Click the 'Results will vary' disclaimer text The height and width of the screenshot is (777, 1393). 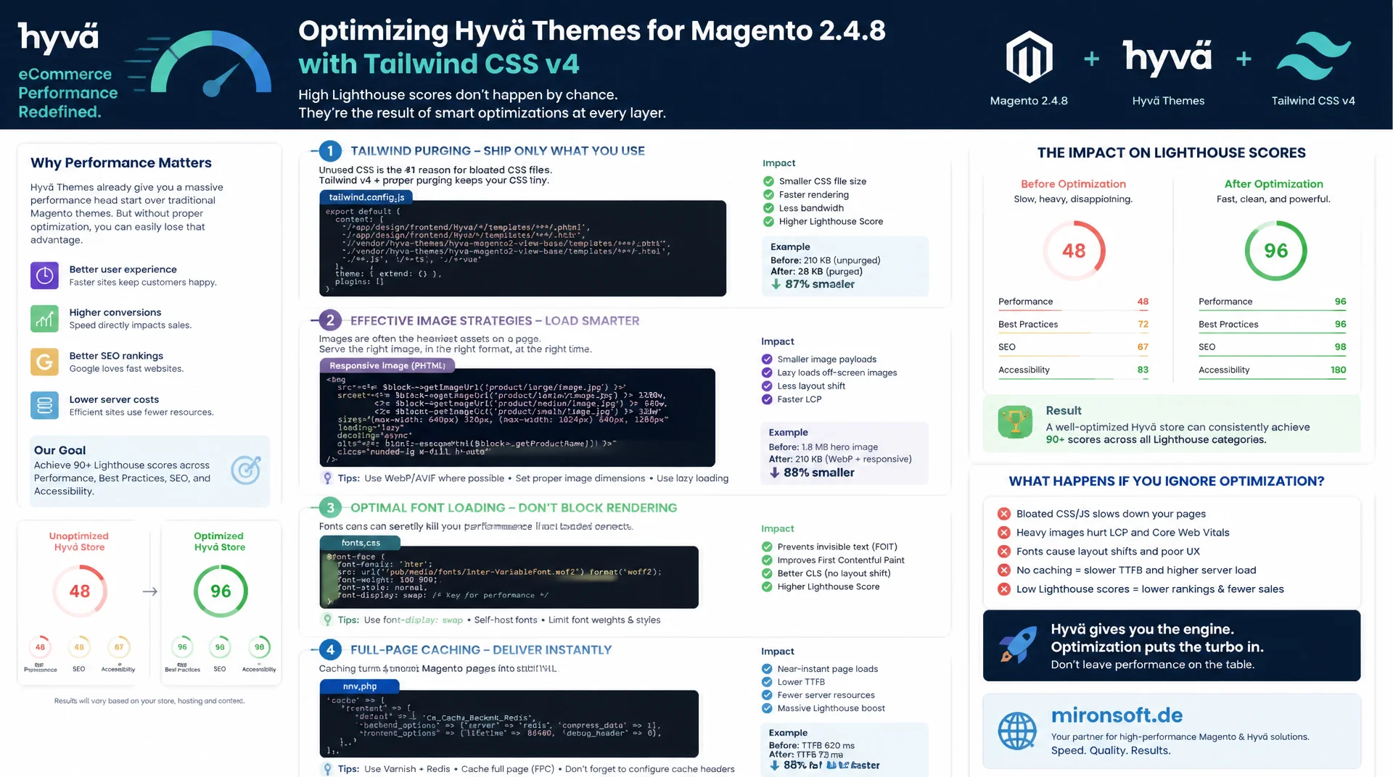pos(149,701)
